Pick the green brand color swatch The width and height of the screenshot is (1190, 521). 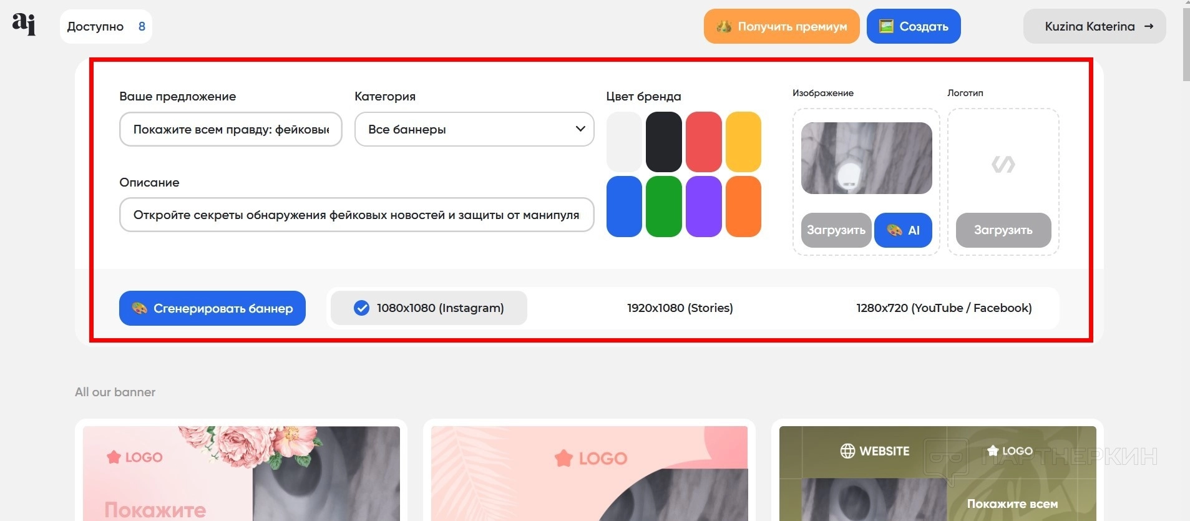[664, 207]
